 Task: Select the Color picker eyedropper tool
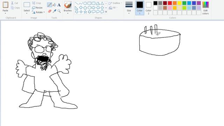(x=55, y=11)
